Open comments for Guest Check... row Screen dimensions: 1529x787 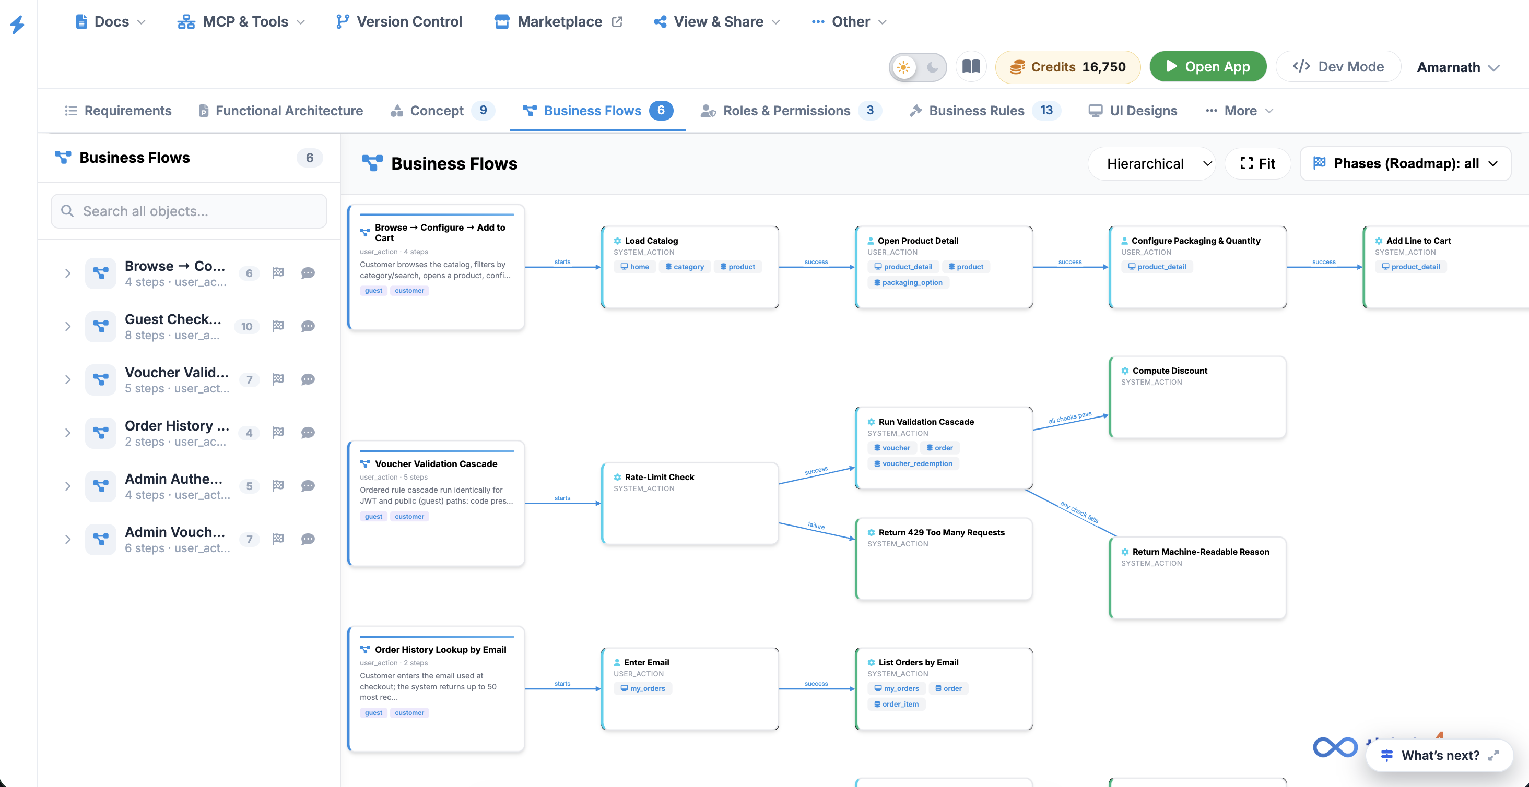point(308,326)
